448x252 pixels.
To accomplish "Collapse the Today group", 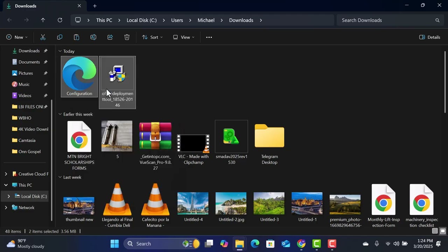I will pyautogui.click(x=60, y=51).
